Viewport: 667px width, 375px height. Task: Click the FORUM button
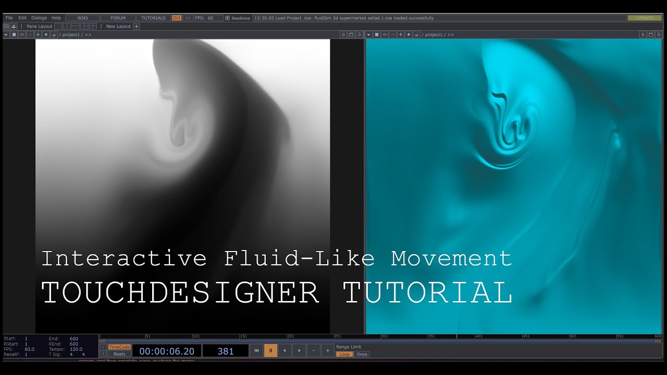tap(118, 18)
